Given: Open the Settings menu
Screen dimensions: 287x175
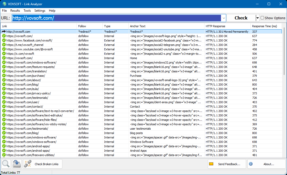Looking at the screenshot, I should pyautogui.click(x=40, y=11).
